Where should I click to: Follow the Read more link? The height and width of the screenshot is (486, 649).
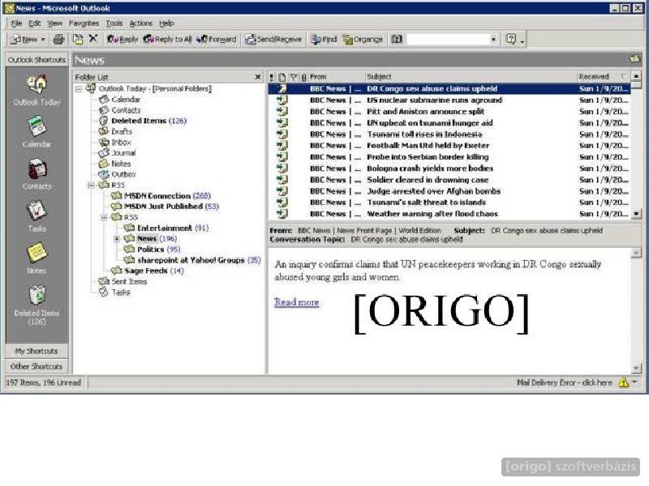(x=296, y=302)
